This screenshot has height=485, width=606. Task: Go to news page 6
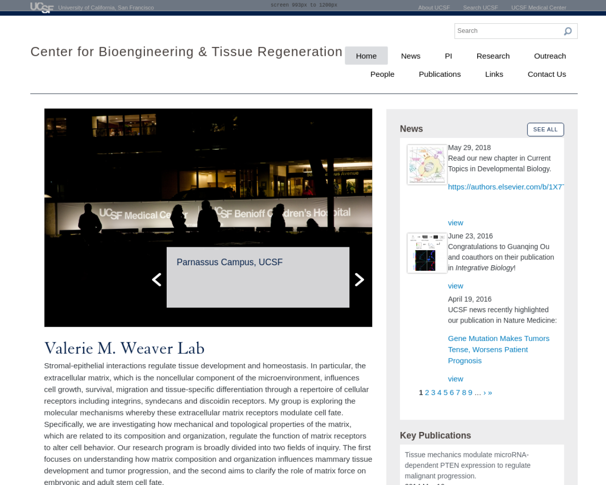tap(452, 393)
